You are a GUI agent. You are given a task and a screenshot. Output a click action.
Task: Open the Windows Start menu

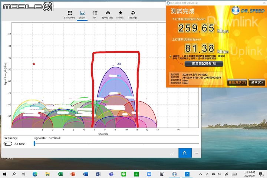pyautogui.click(x=4, y=174)
